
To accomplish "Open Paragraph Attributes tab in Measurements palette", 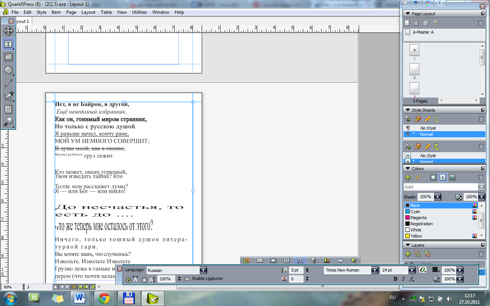I will click(x=314, y=260).
